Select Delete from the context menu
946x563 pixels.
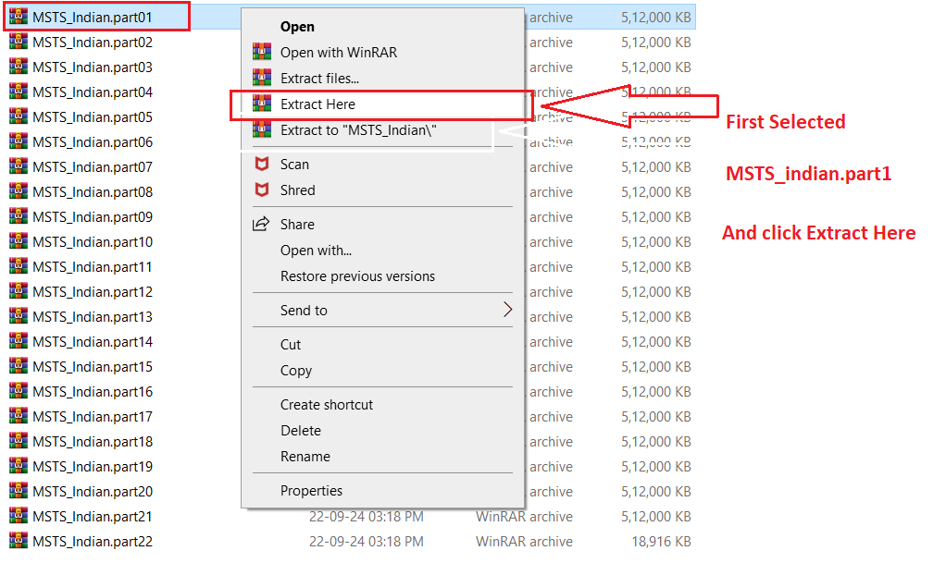[x=301, y=431]
